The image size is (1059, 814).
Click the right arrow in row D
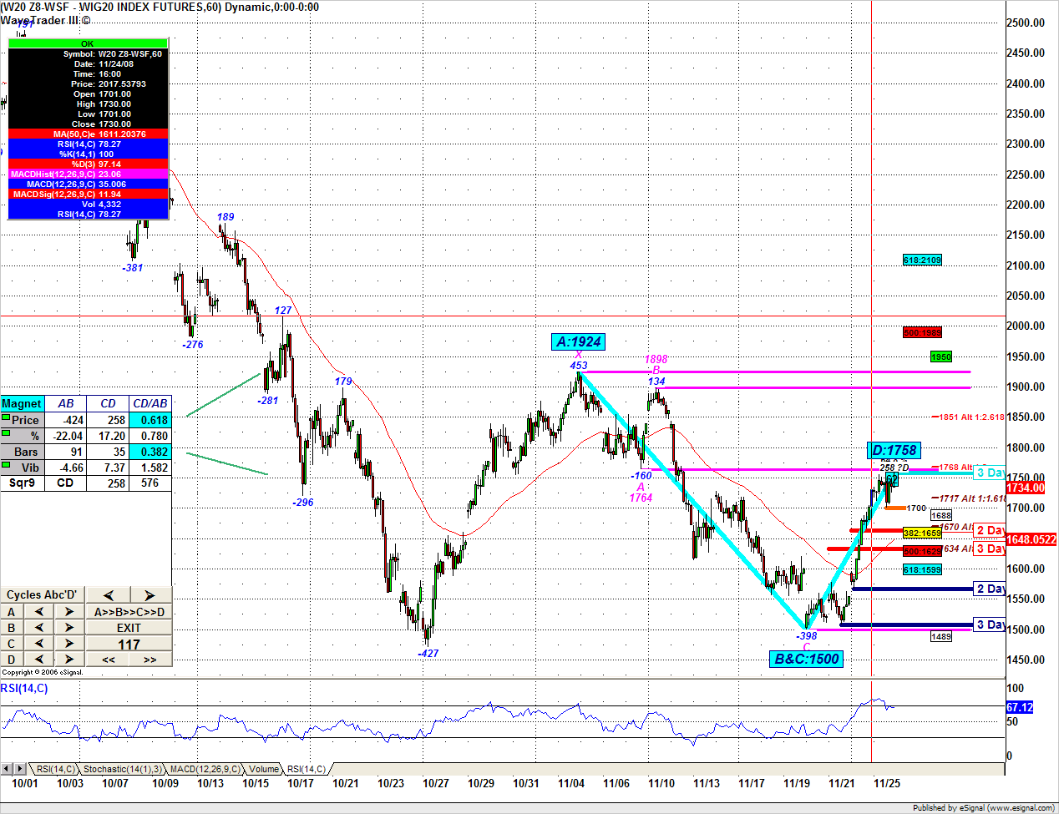(x=69, y=660)
